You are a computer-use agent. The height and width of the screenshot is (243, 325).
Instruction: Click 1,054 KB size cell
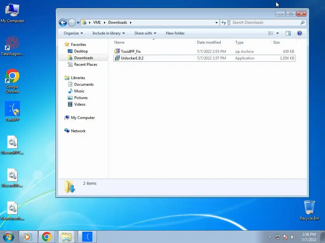[287, 58]
